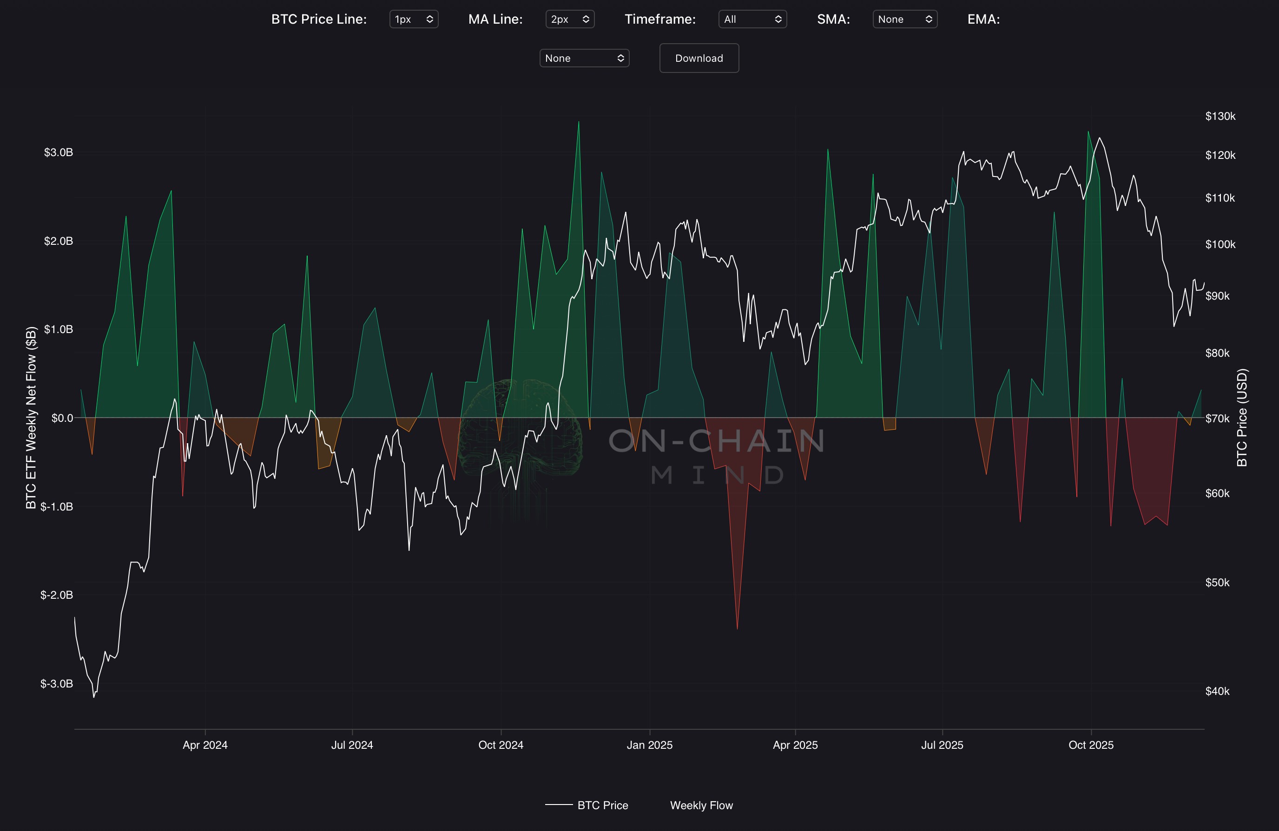Click the $0.0 left axis label

62,418
